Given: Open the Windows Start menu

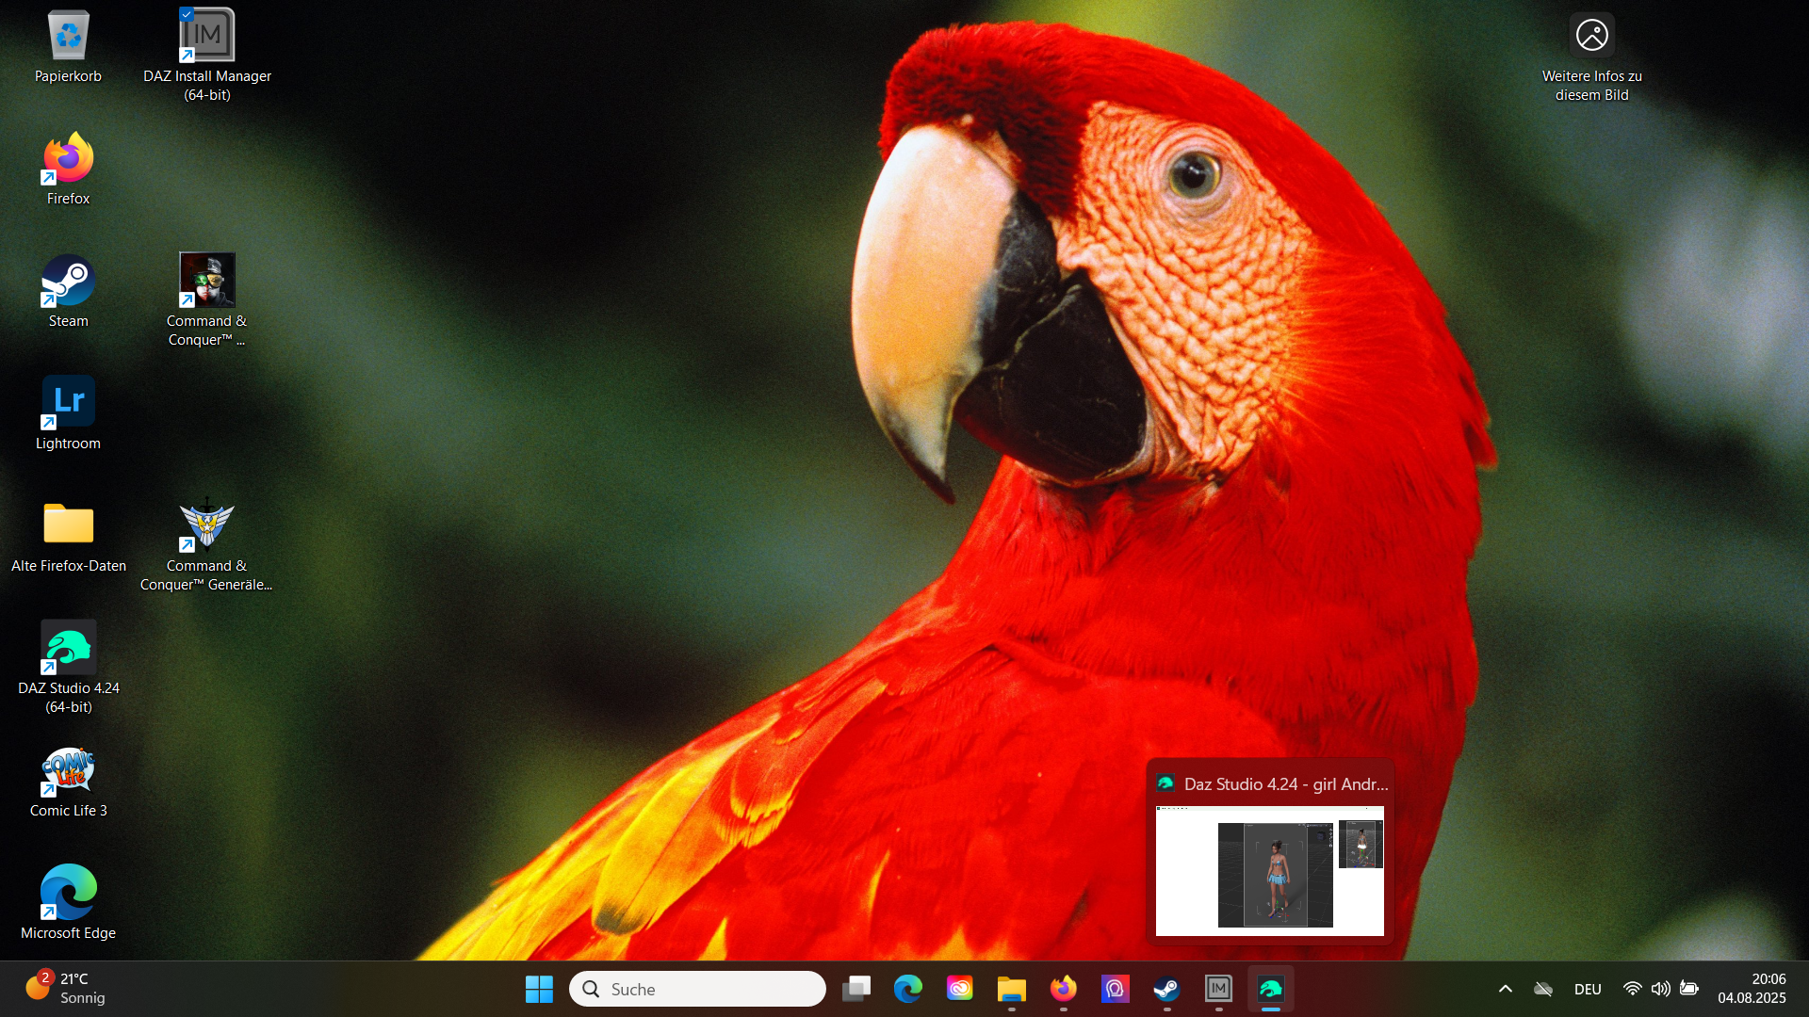Looking at the screenshot, I should point(539,989).
